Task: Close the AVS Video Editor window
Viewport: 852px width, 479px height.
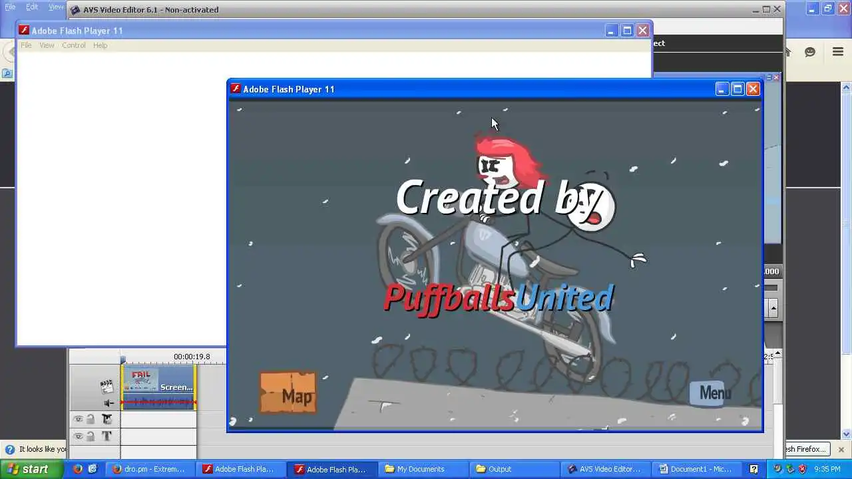Action: [x=777, y=9]
